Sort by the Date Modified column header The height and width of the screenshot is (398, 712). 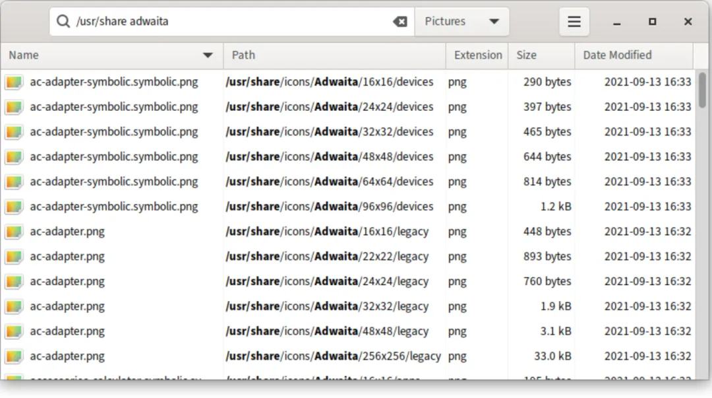(x=634, y=55)
